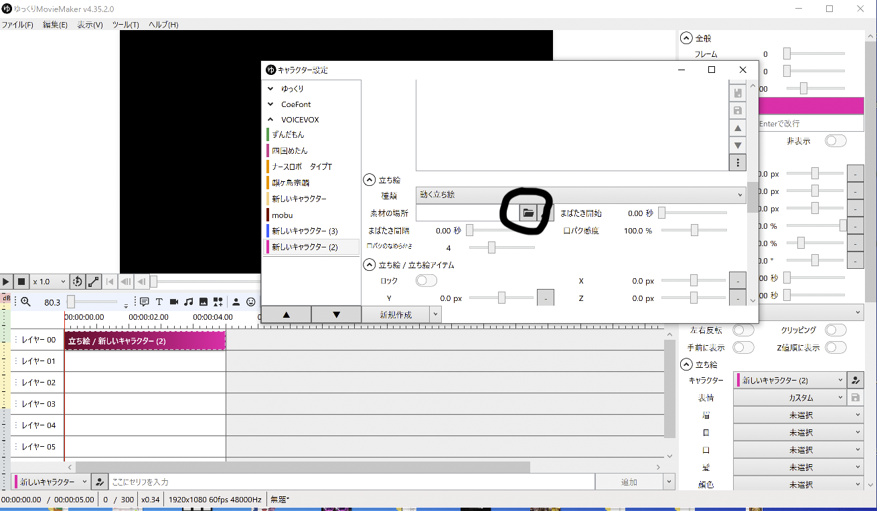Turn on the クリッピング toggle
This screenshot has height=511, width=877.
click(835, 330)
